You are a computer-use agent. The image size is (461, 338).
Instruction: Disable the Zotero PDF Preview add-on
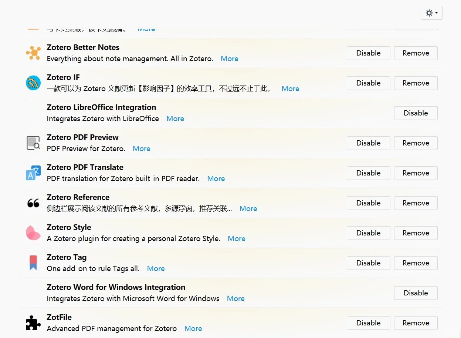point(369,143)
